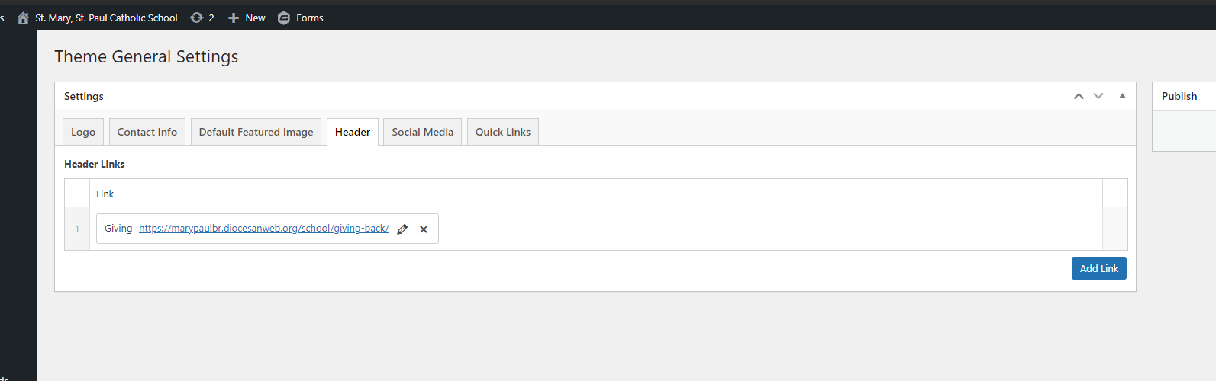The image size is (1216, 381).
Task: Move Settings panel down with chevron
Action: [1098, 96]
